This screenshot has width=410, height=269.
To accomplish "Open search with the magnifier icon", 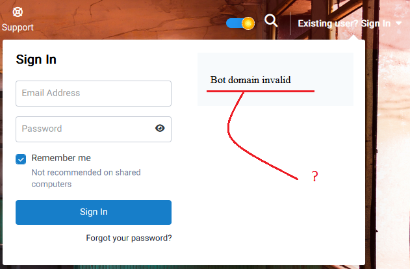I will point(271,21).
